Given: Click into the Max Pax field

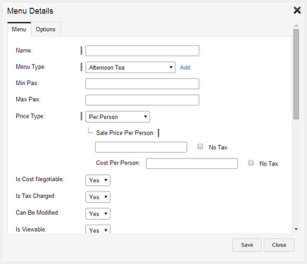Looking at the screenshot, I should point(142,100).
